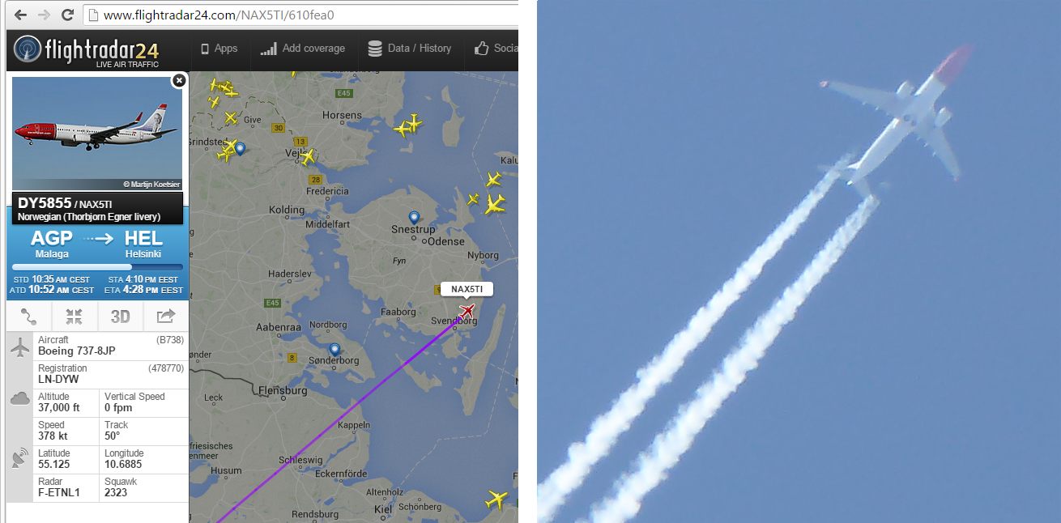Select the red NAX5TI aircraft on map
The width and height of the screenshot is (1061, 523).
tap(467, 312)
